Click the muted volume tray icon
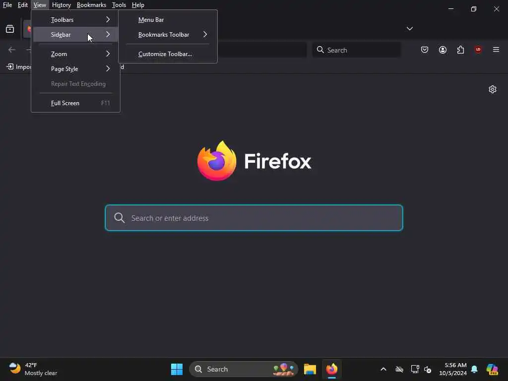The width and height of the screenshot is (508, 381). coord(428,369)
